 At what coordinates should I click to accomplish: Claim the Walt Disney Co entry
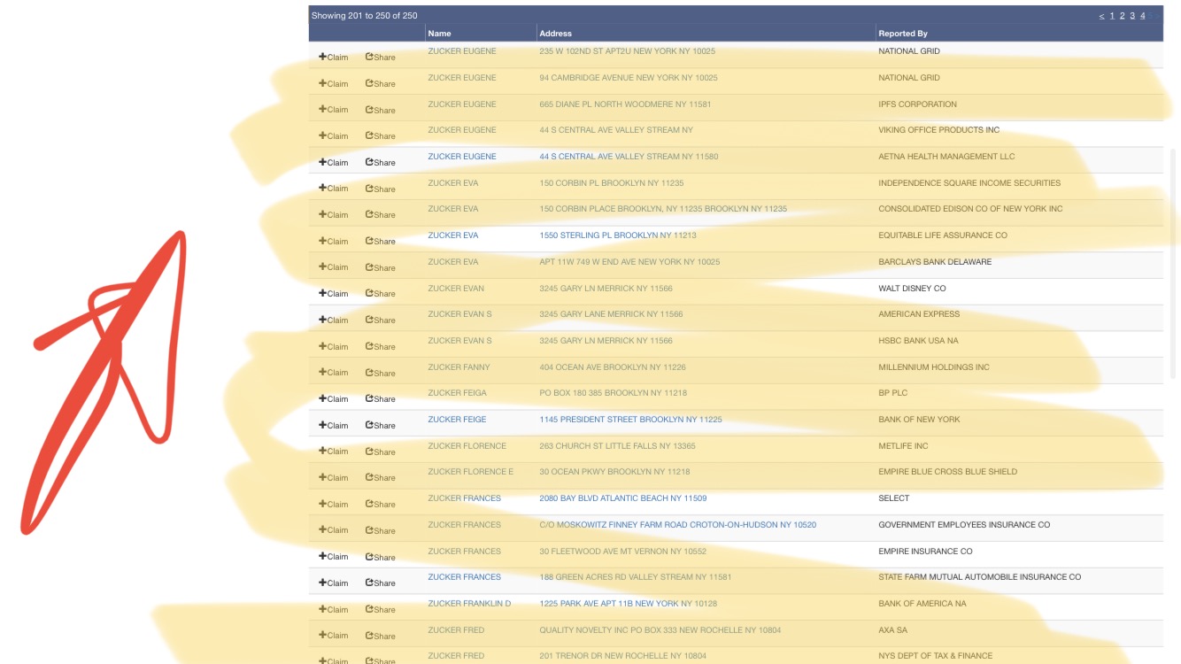(334, 294)
